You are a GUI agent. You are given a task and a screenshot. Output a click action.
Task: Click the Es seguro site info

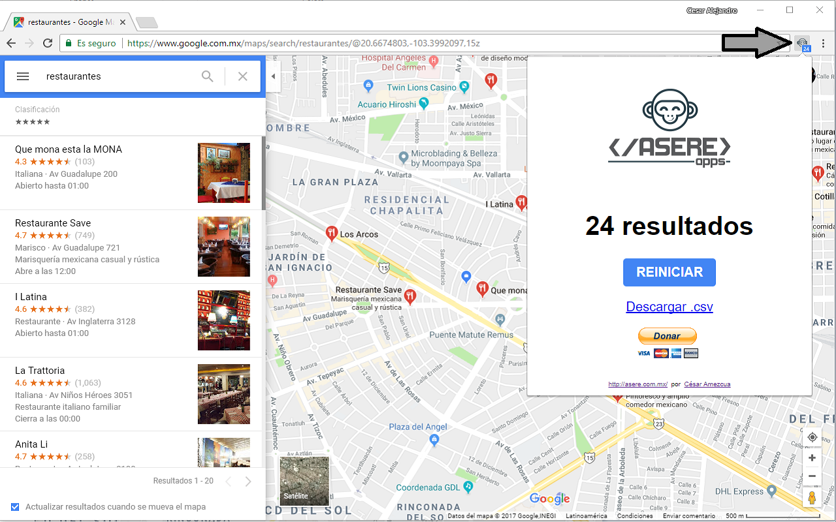pos(89,43)
